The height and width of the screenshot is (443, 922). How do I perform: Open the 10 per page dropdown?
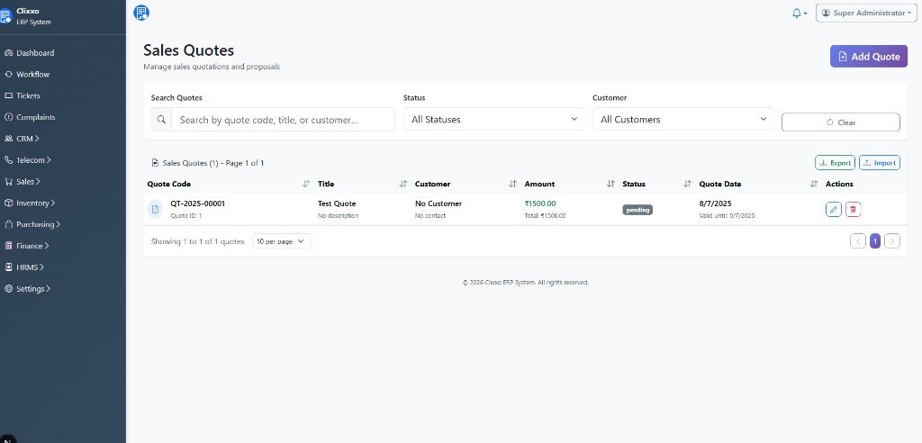click(x=282, y=241)
